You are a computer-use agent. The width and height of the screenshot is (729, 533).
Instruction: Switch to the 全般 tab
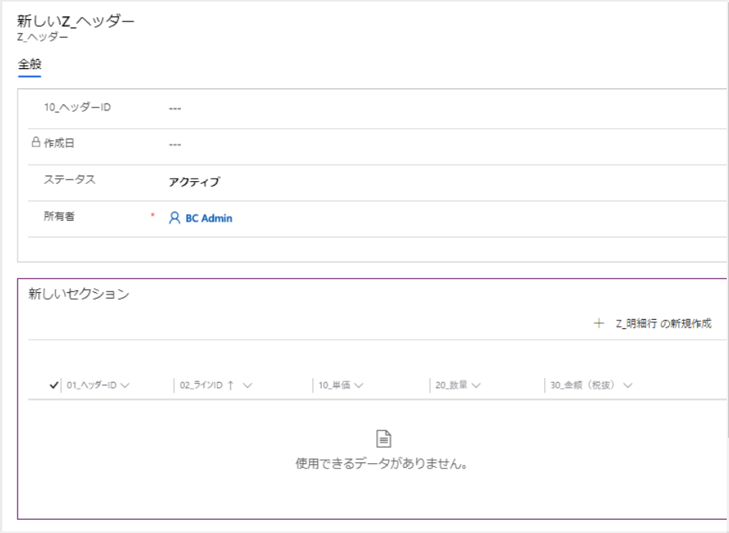tap(29, 65)
